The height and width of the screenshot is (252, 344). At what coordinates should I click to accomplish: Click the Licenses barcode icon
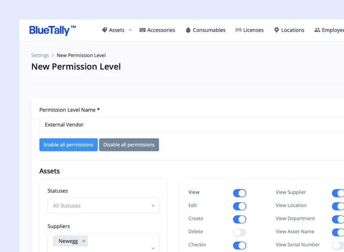238,30
